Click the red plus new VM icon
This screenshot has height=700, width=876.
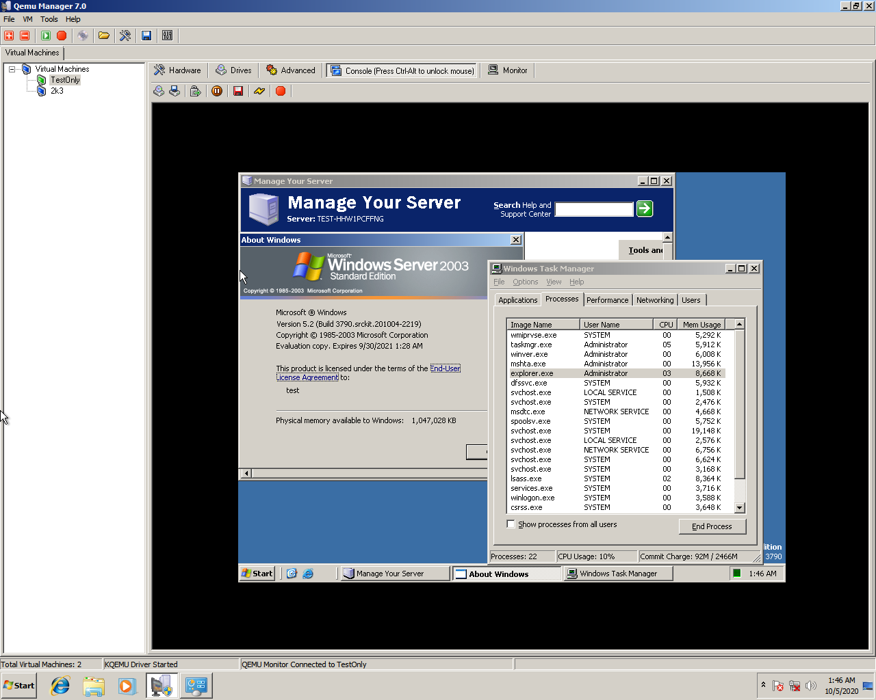pos(9,36)
